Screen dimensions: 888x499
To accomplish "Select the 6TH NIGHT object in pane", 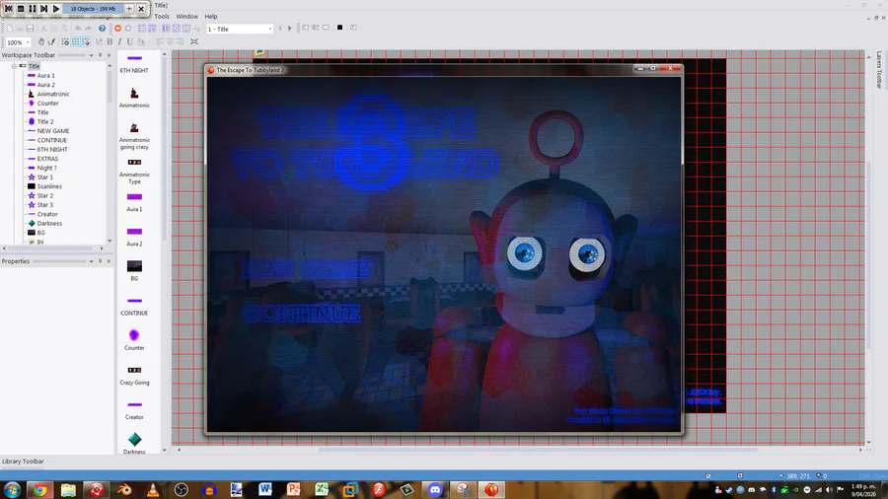I will coord(134,63).
